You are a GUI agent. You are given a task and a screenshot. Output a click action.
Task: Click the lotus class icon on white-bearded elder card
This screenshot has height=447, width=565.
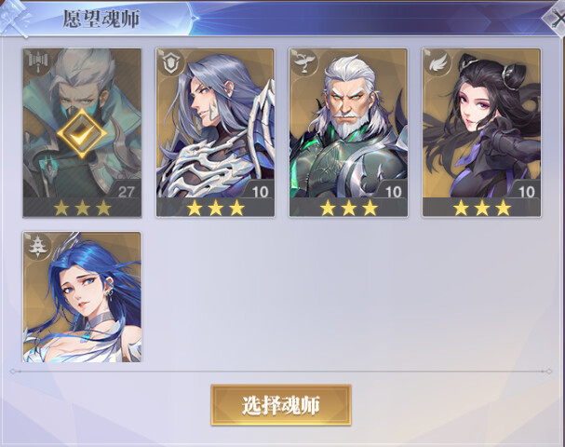point(304,62)
